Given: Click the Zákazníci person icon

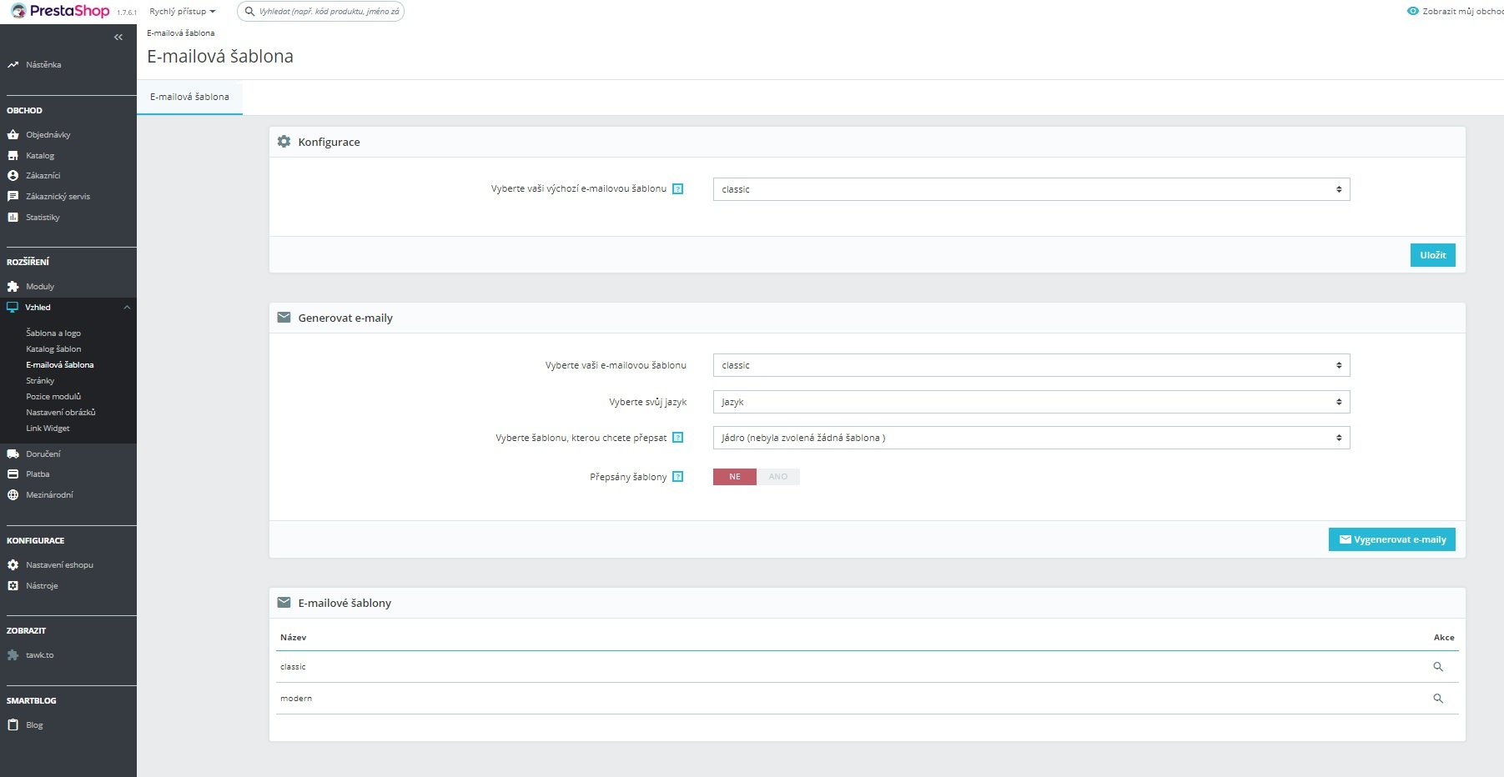Looking at the screenshot, I should (13, 175).
